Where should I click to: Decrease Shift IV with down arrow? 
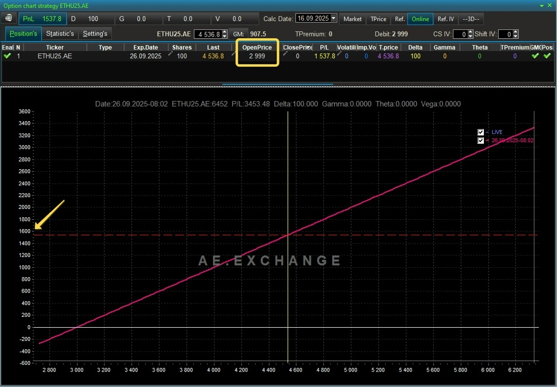[x=516, y=36]
